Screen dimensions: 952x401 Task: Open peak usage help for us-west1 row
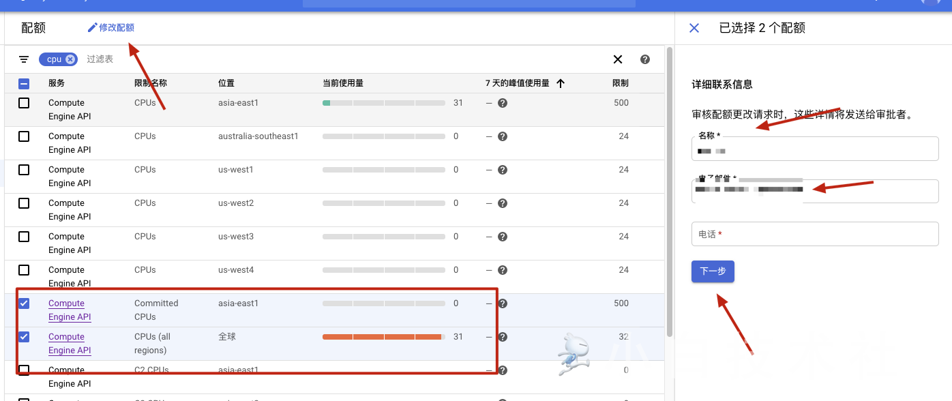pos(503,170)
